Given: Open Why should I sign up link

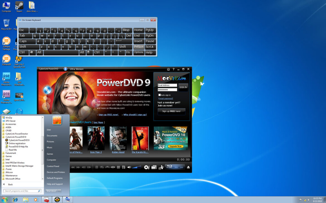Looking at the screenshot, I should (x=135, y=114).
